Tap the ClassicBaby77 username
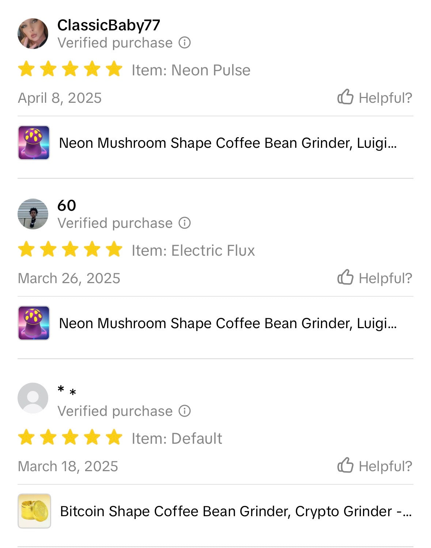431x548 pixels. tap(109, 25)
